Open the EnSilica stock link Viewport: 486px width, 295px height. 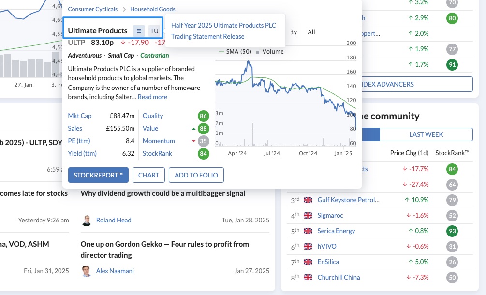(328, 262)
